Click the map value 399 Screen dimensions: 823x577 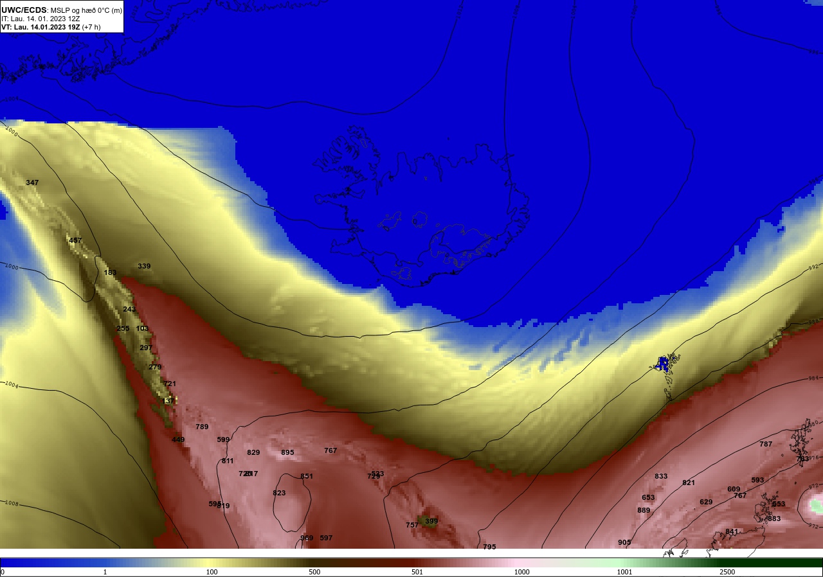pos(431,521)
